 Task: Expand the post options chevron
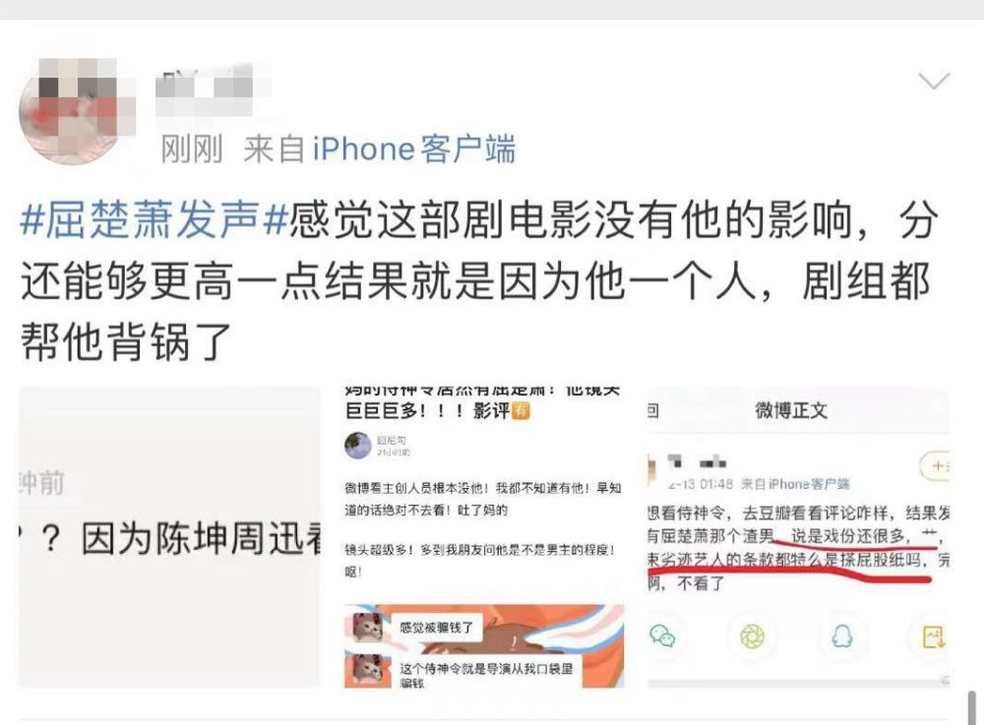[x=934, y=81]
